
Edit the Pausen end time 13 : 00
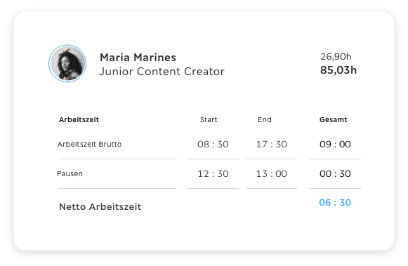(271, 173)
